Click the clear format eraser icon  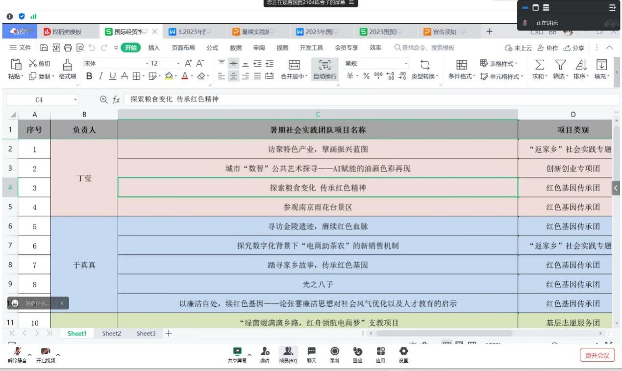coord(200,76)
